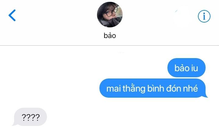Click the tail of the gray received bubble
Viewport: 219px width, 129px height.
13,124
